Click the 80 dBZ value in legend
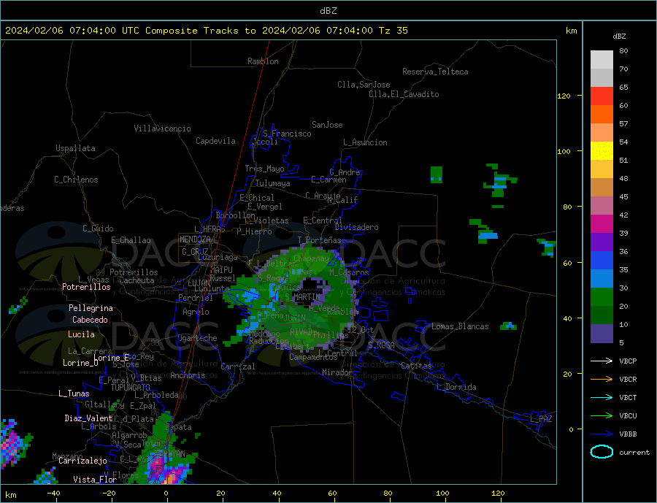The image size is (657, 503). (x=623, y=50)
